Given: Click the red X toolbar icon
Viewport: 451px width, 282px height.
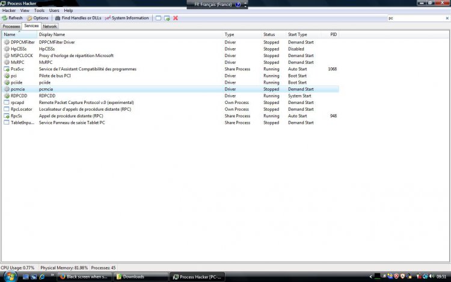Looking at the screenshot, I should click(176, 18).
